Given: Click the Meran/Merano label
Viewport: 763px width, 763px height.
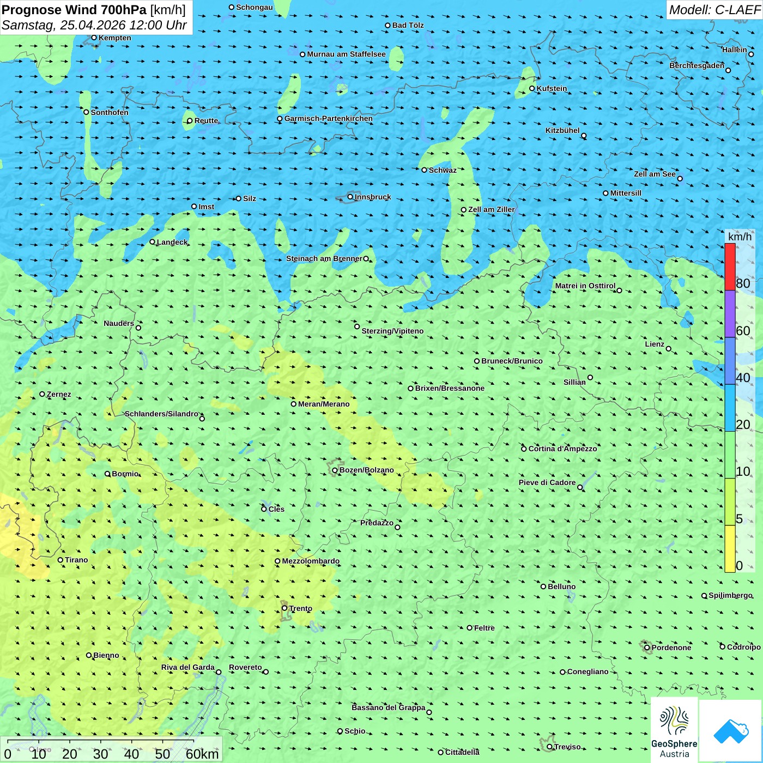Looking at the screenshot, I should (324, 404).
